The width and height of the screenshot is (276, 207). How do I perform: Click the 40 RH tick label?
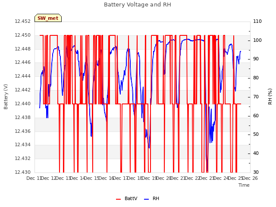256,154
